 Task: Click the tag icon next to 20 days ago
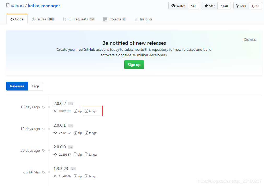[43, 151]
